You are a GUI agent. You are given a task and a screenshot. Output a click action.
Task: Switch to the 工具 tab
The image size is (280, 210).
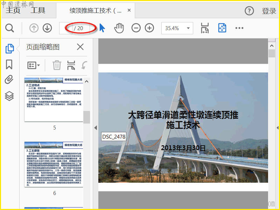(x=38, y=10)
